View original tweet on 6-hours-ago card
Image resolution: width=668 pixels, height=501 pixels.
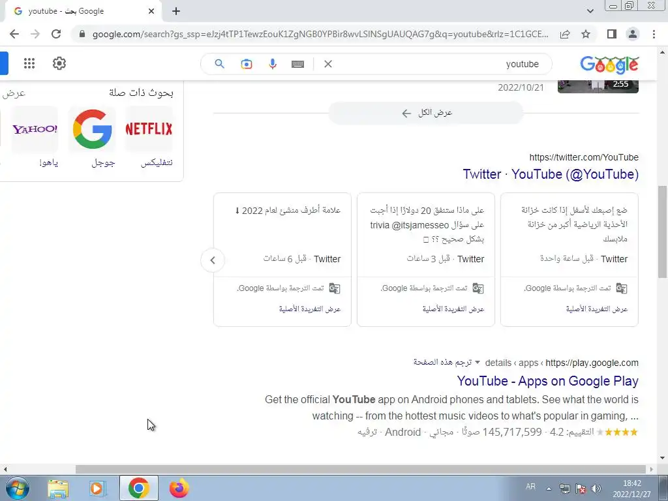309,309
